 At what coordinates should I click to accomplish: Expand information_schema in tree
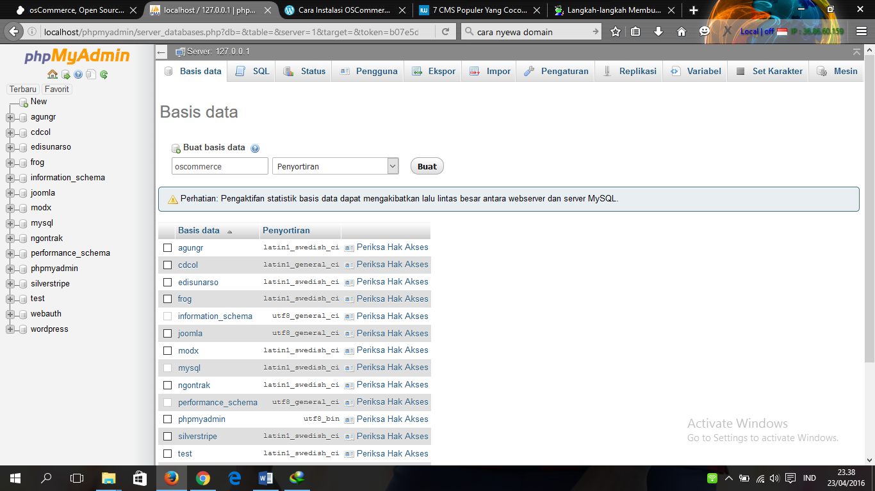[10, 178]
